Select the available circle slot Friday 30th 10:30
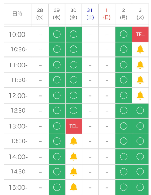This screenshot has width=151, height=195. coord(74,50)
